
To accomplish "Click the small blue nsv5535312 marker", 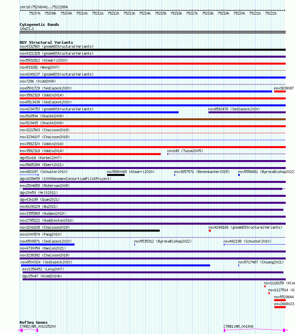I will (135, 245).
